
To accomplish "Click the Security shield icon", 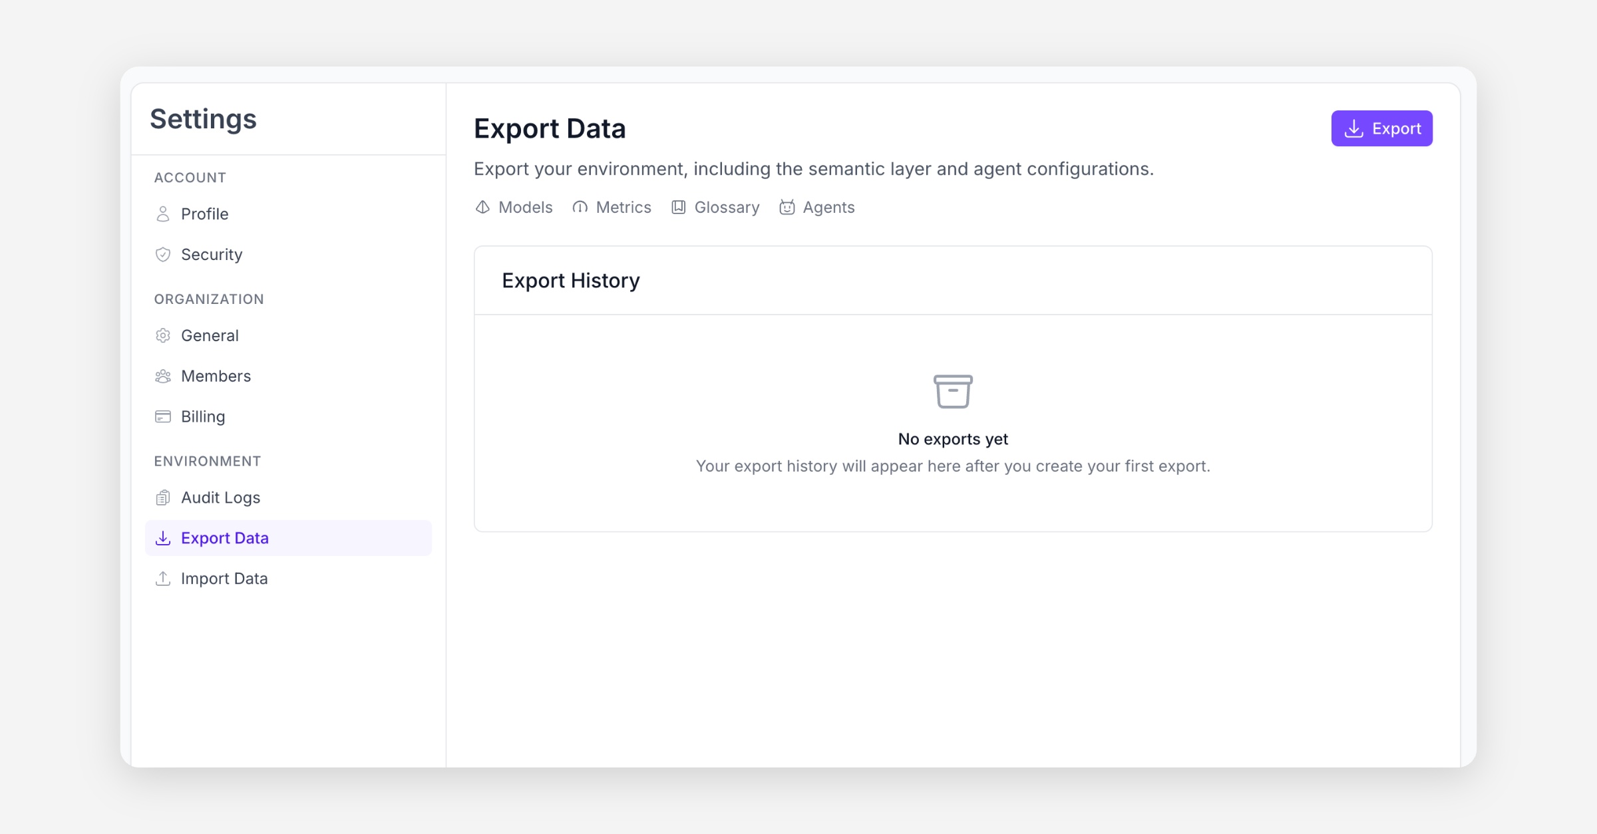I will (162, 255).
